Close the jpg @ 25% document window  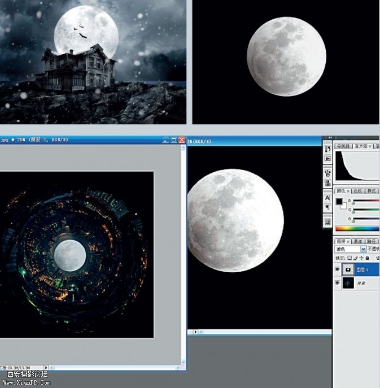pyautogui.click(x=182, y=140)
